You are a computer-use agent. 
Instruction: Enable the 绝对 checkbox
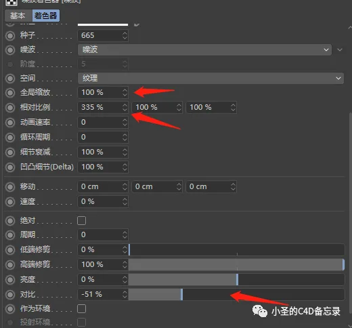tap(81, 220)
